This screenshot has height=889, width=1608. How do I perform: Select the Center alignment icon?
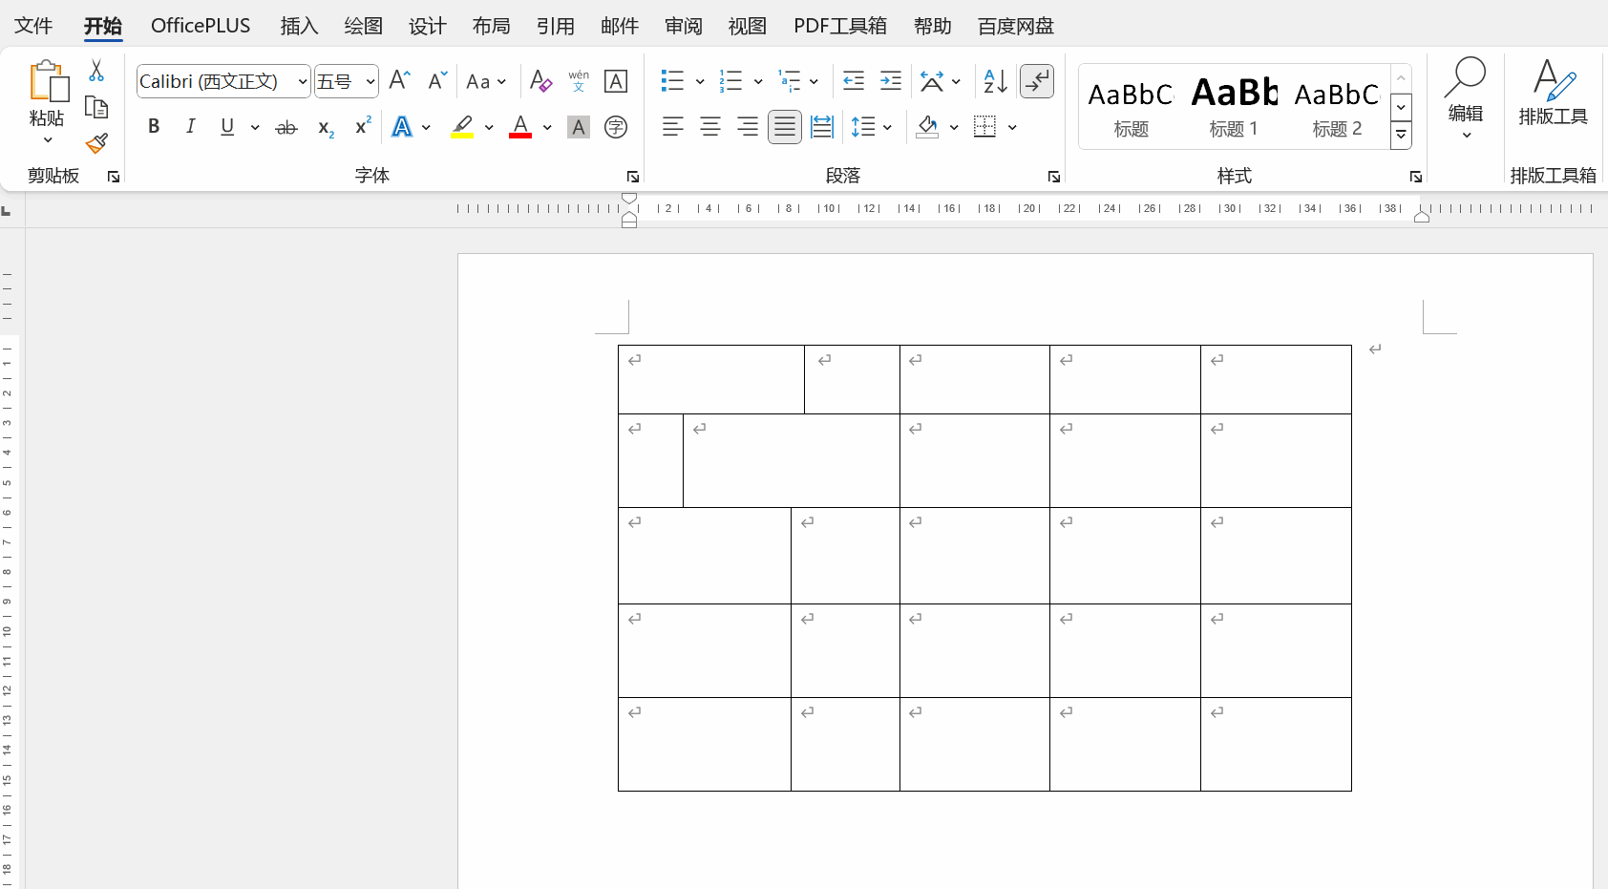(709, 127)
